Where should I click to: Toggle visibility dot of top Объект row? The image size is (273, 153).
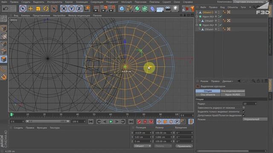click(219, 12)
